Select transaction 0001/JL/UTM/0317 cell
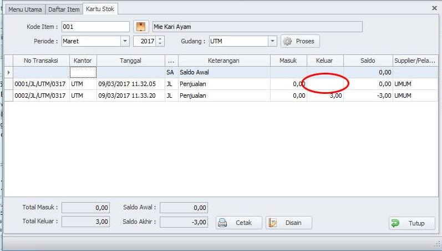 coord(41,84)
